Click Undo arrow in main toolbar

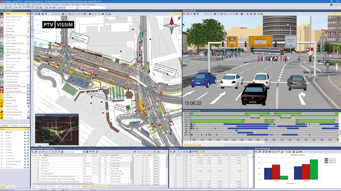16,8
